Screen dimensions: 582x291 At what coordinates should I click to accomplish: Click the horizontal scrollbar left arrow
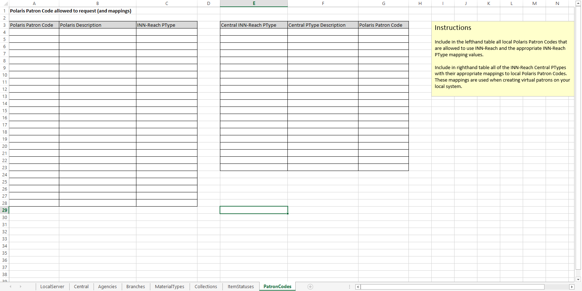pyautogui.click(x=358, y=287)
